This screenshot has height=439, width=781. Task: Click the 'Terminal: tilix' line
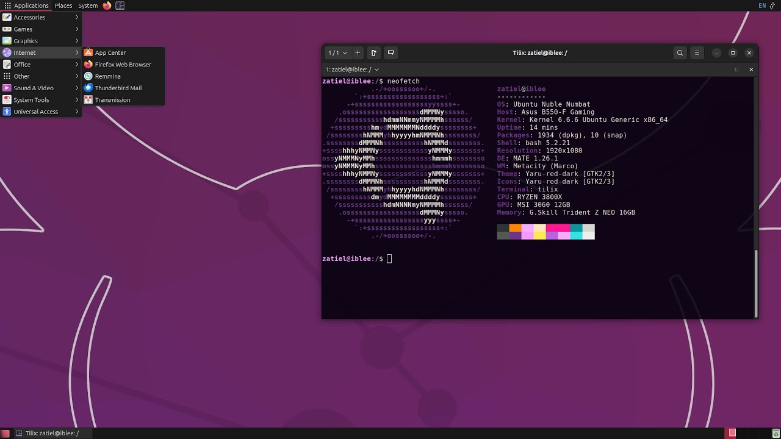pos(527,190)
